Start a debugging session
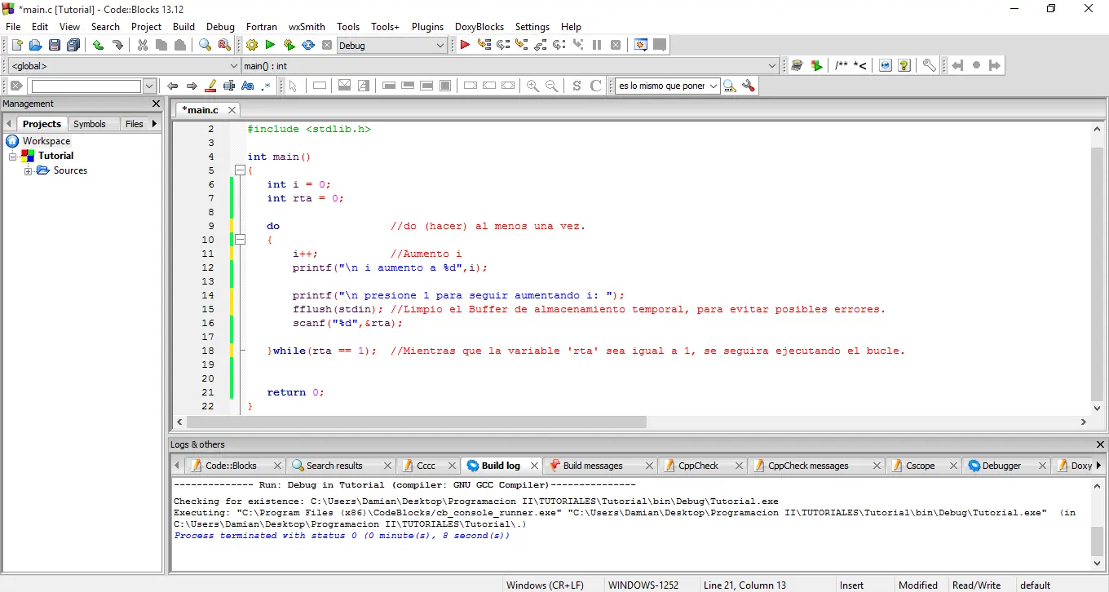 (465, 45)
